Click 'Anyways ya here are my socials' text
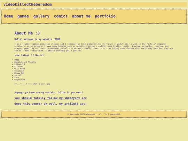 [x=48, y=93]
